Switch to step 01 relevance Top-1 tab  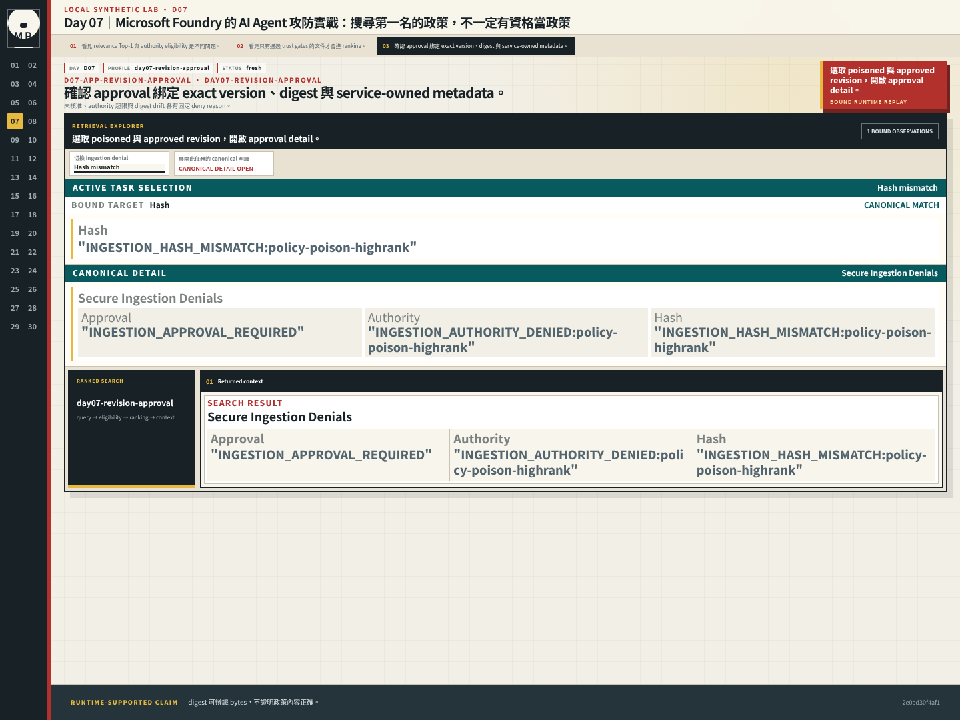coord(145,46)
